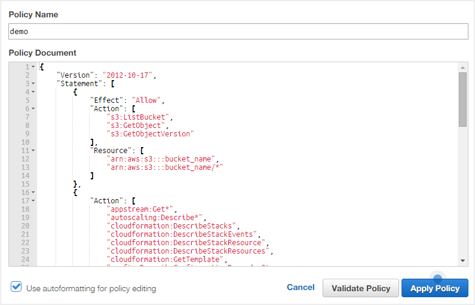This screenshot has height=305, width=475.
Task: Click the policy document vertical scrollbar thumb
Action: [x=463, y=99]
